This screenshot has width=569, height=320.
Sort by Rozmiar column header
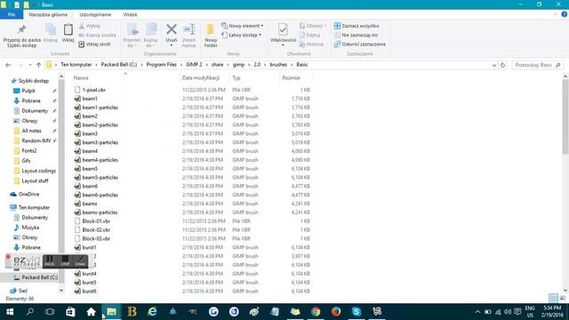point(295,77)
